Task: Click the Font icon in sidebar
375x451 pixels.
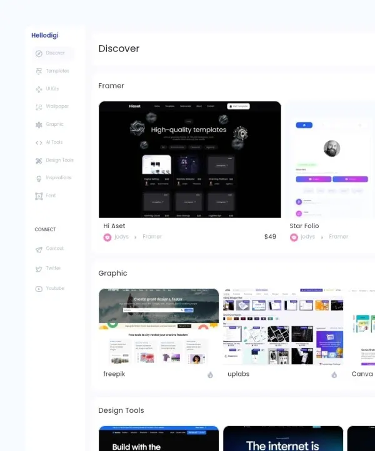Action: click(39, 196)
